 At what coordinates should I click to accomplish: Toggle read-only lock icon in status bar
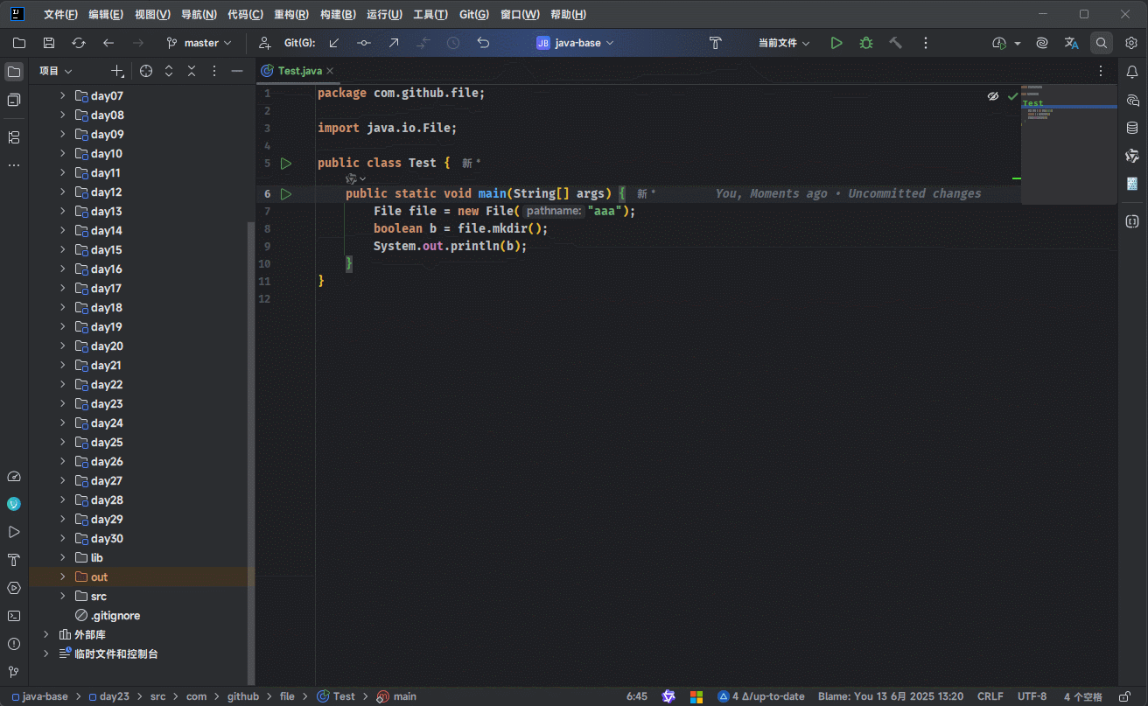click(x=1125, y=696)
